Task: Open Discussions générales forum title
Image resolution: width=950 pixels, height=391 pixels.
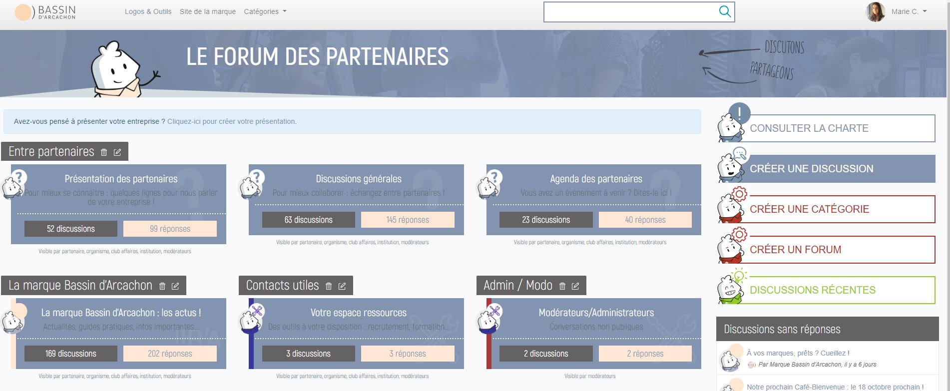Action: coord(359,179)
